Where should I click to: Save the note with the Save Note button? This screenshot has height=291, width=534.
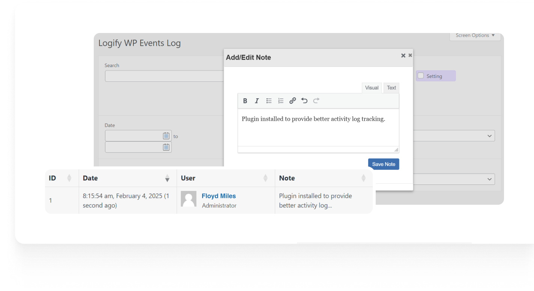point(383,164)
